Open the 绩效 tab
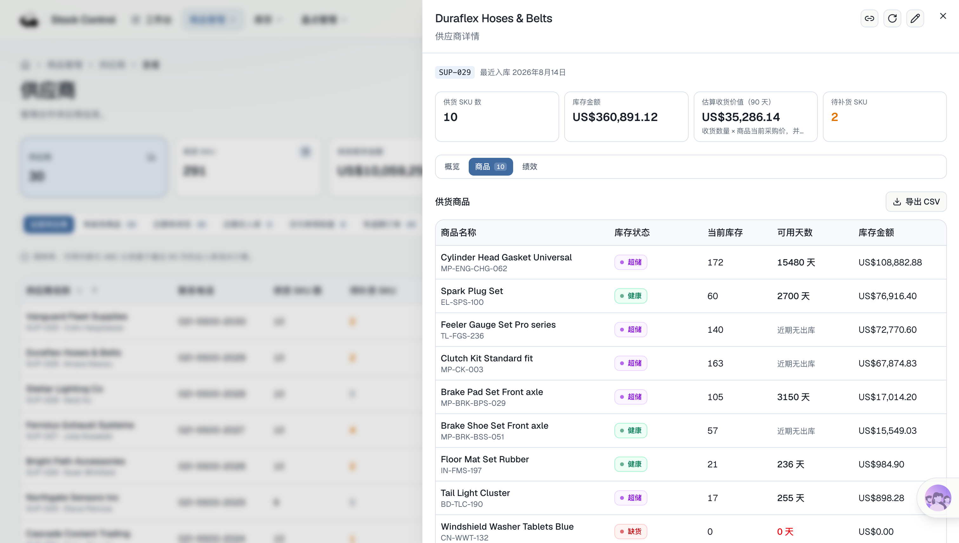The image size is (959, 543). (530, 167)
